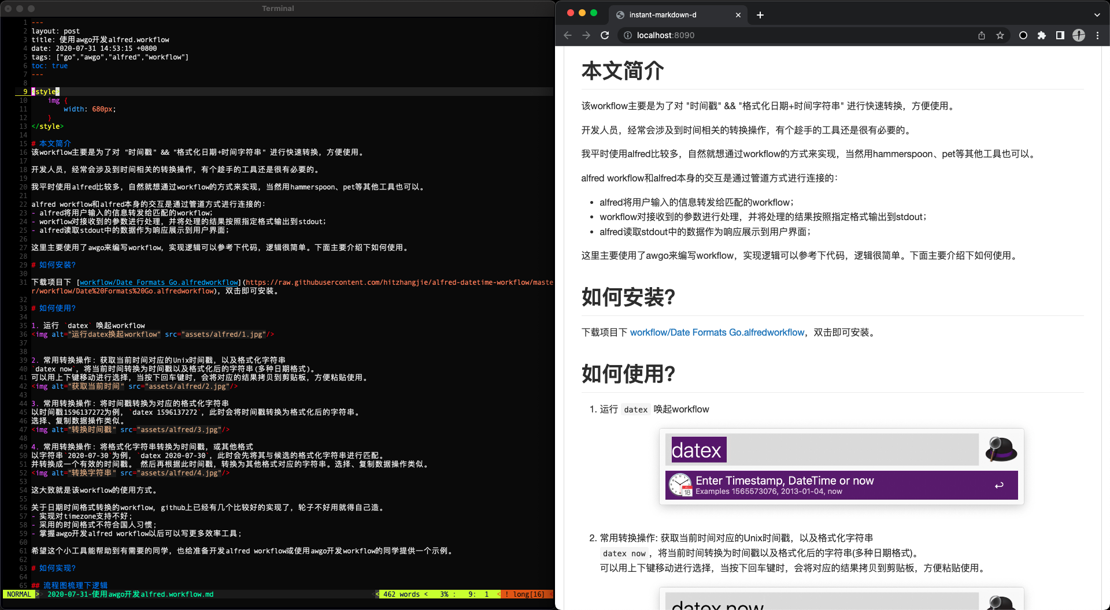Open the Chrome three-dot menu

click(x=1098, y=35)
